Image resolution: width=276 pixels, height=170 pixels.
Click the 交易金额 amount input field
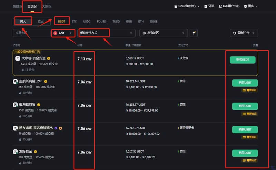coord(31,33)
